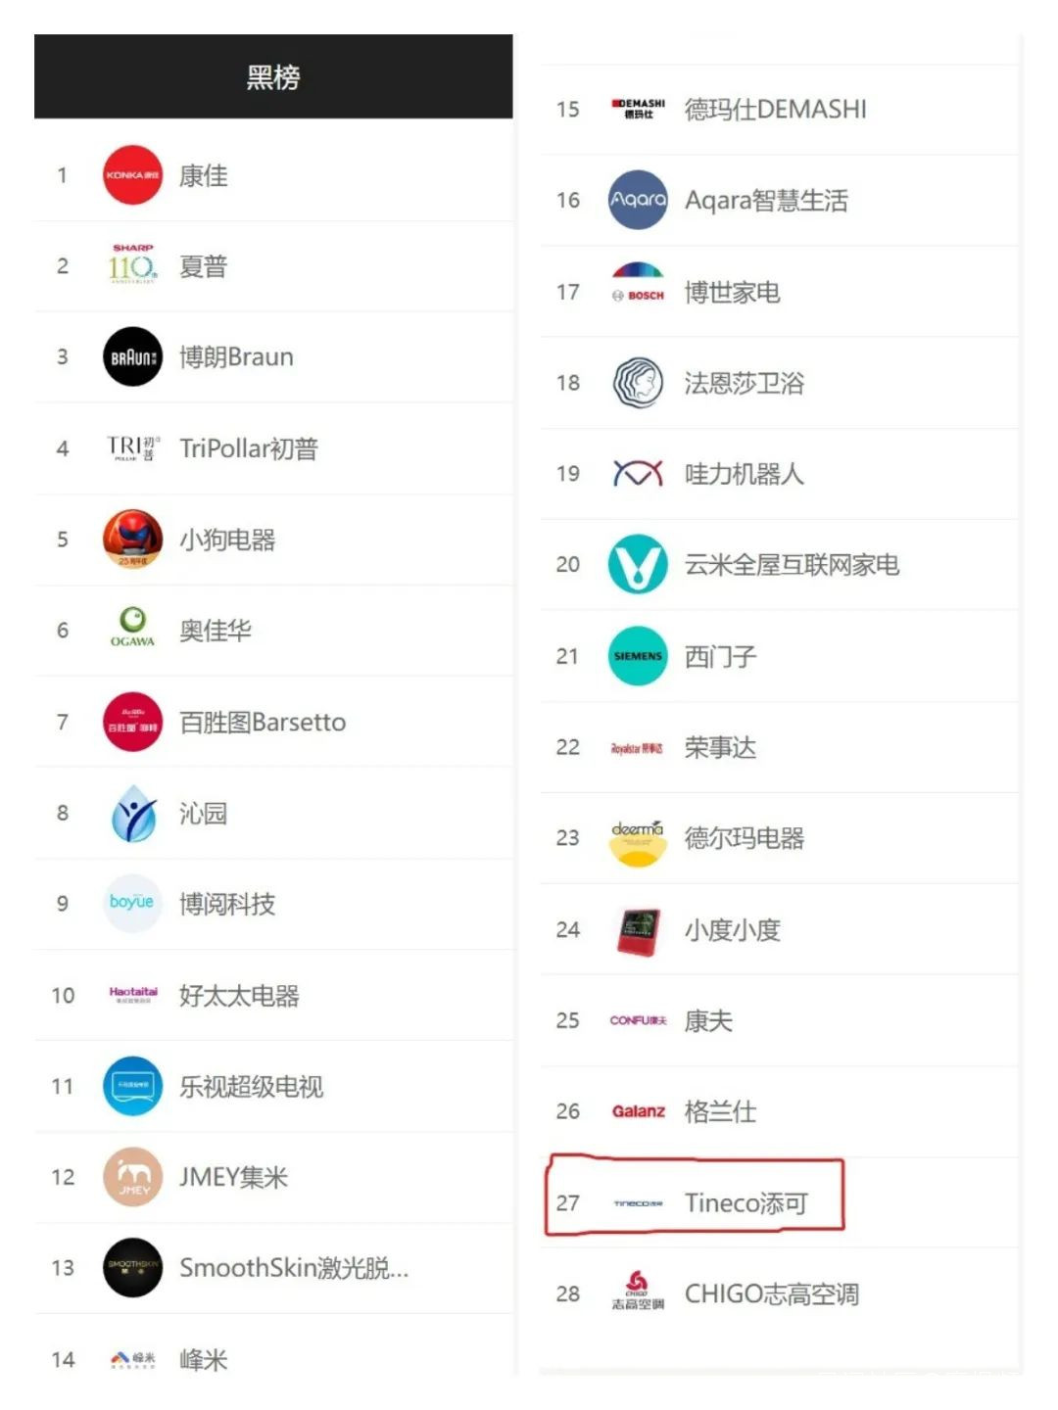Select the 黑榜 header tab
Viewport: 1058px width, 1410px height.
coord(273,76)
